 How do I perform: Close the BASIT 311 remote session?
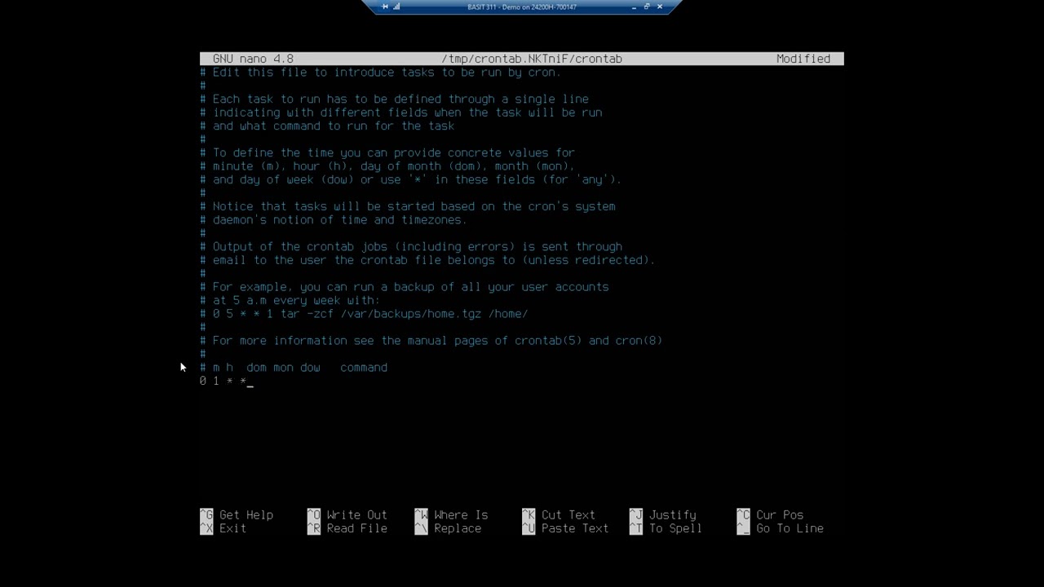click(x=660, y=7)
